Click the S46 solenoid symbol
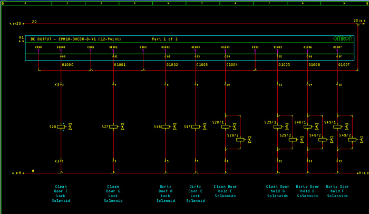The height and width of the screenshot is (214, 369). tap(166, 127)
